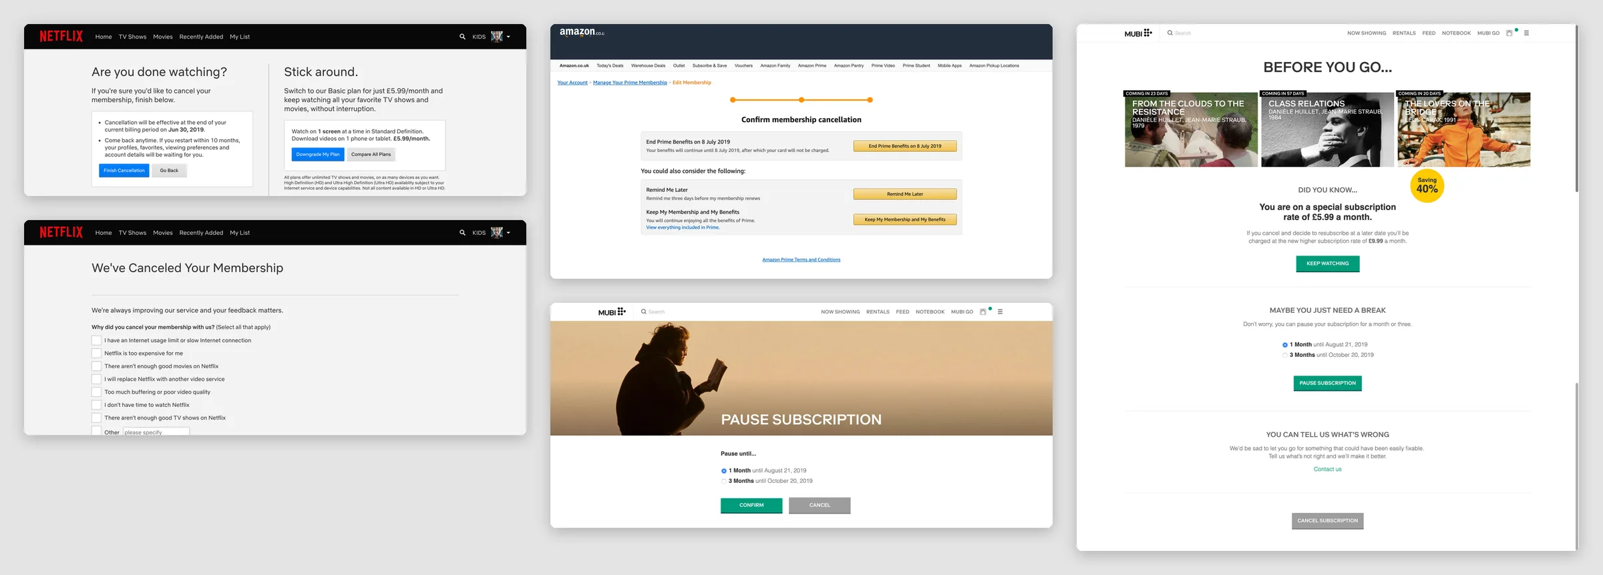Click the 'Other' please specify text field
This screenshot has height=575, width=1603.
[156, 432]
